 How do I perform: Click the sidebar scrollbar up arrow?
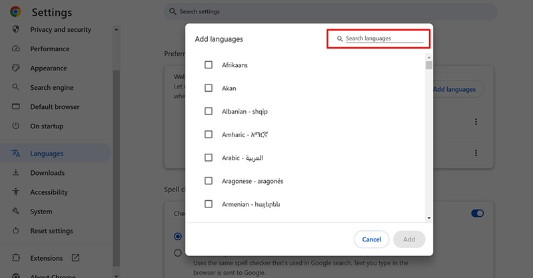(116, 29)
